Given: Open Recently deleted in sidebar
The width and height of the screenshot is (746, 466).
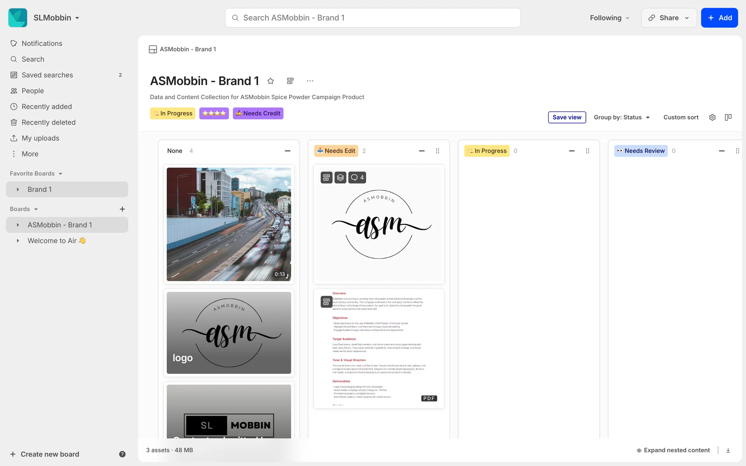Looking at the screenshot, I should 49,122.
